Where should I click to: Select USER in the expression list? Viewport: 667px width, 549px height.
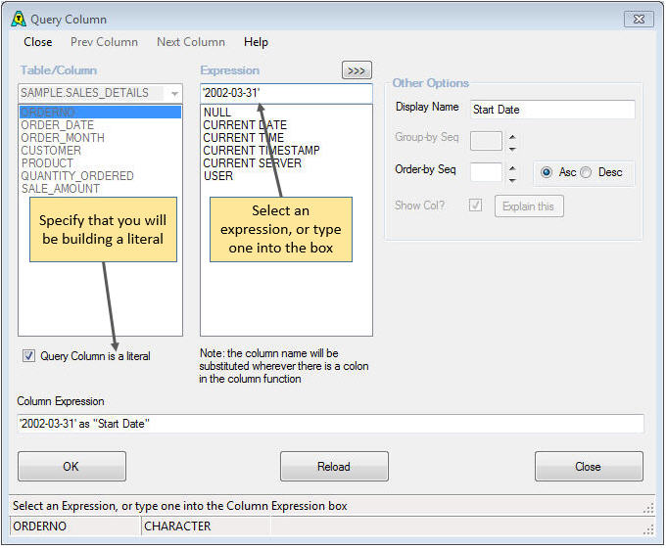pos(286,176)
